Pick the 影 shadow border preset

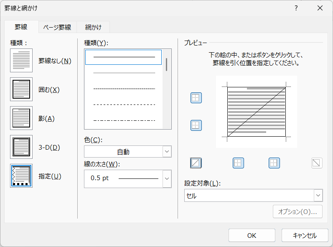pos(21,118)
